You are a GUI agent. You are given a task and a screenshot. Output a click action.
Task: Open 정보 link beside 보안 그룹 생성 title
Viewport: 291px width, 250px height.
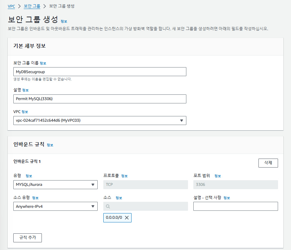[x=64, y=22]
